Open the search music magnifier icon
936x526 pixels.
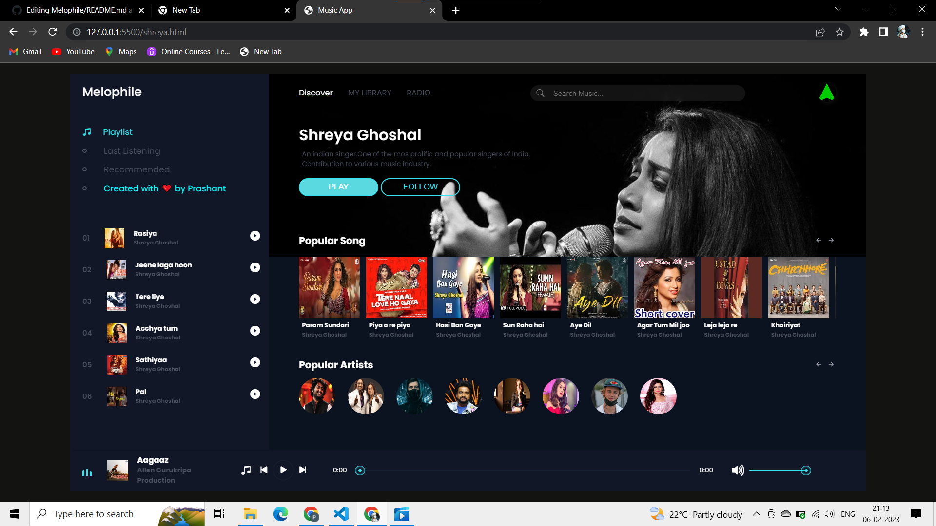[x=541, y=93]
